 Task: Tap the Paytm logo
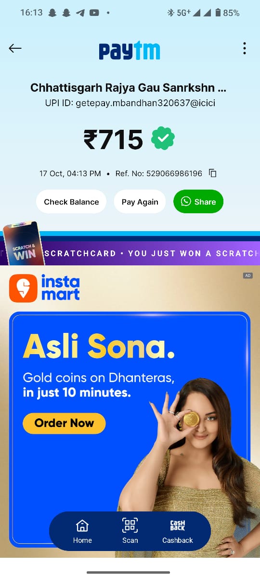pos(130,50)
